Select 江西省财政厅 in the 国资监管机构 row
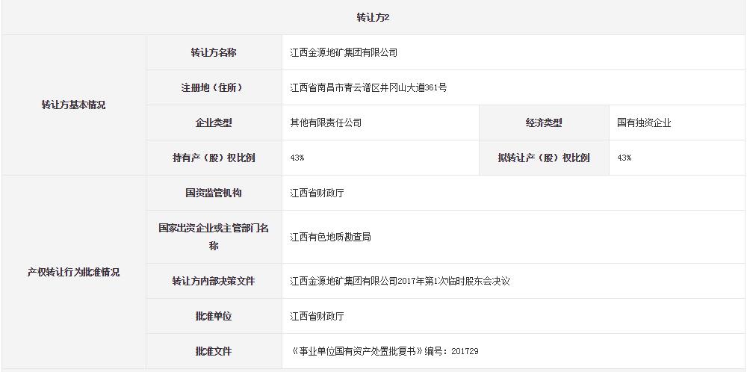The width and height of the screenshot is (747, 372). pyautogui.click(x=317, y=193)
